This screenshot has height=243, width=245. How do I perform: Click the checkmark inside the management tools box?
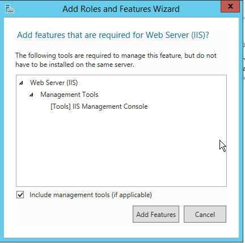[20, 195]
